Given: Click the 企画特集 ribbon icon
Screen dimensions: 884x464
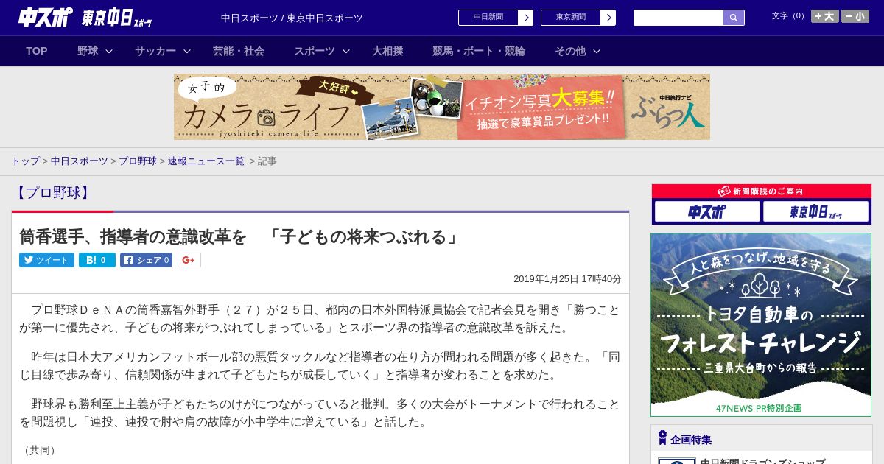Looking at the screenshot, I should 662,438.
